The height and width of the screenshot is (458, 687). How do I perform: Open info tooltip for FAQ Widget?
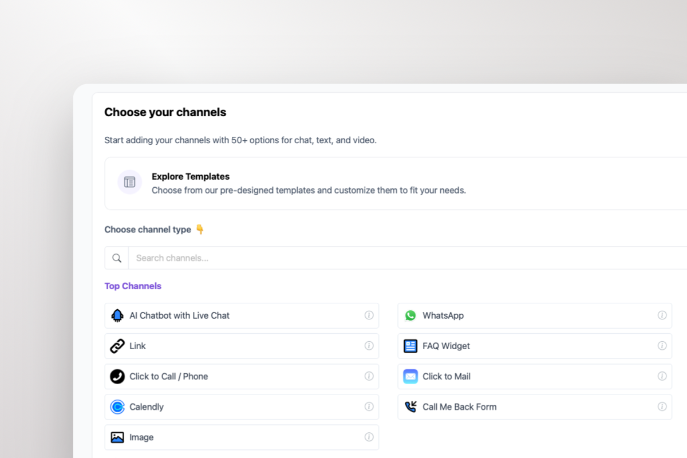click(662, 346)
